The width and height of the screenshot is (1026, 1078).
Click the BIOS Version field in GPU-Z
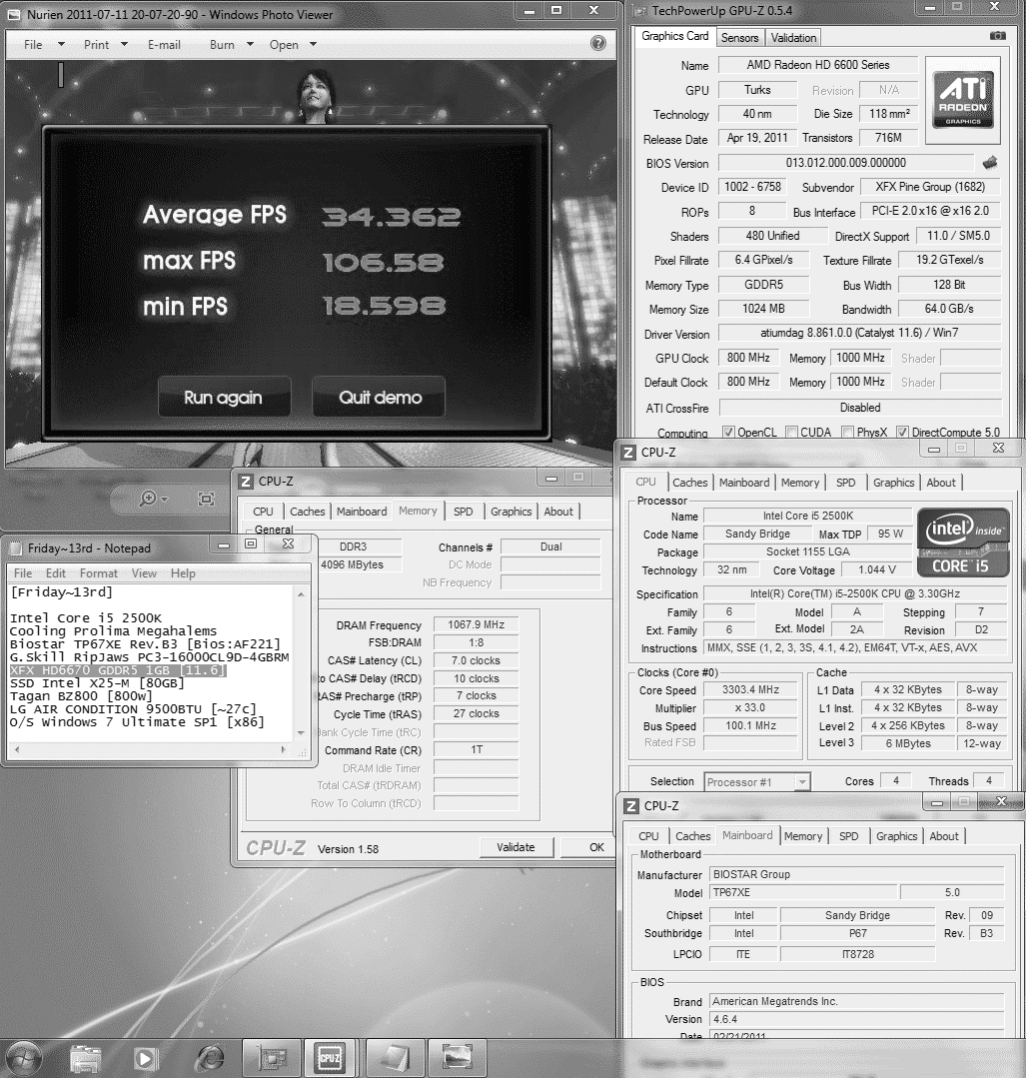click(x=846, y=163)
